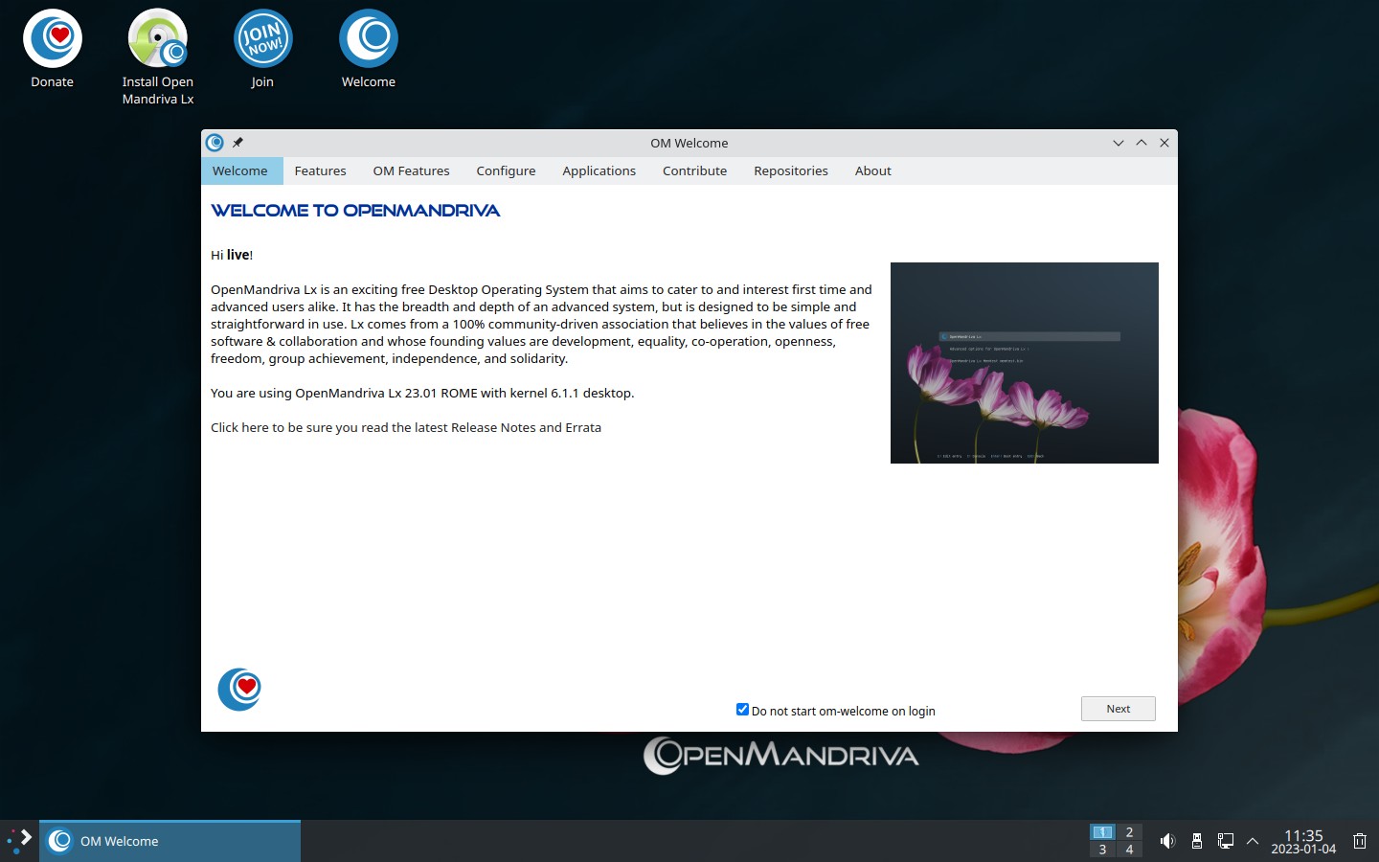Open the trash icon in taskbar
1379x862 pixels.
coord(1360,841)
